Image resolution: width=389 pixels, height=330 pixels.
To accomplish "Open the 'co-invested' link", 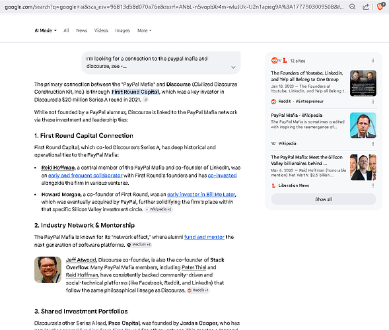I will tap(222, 176).
